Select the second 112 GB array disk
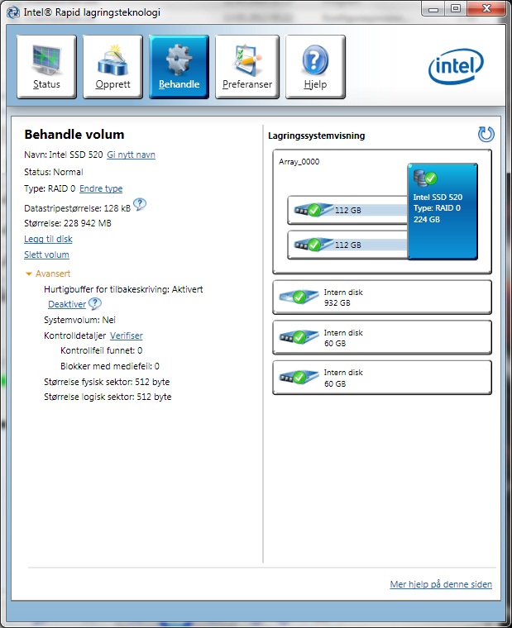512x628 pixels. 347,245
